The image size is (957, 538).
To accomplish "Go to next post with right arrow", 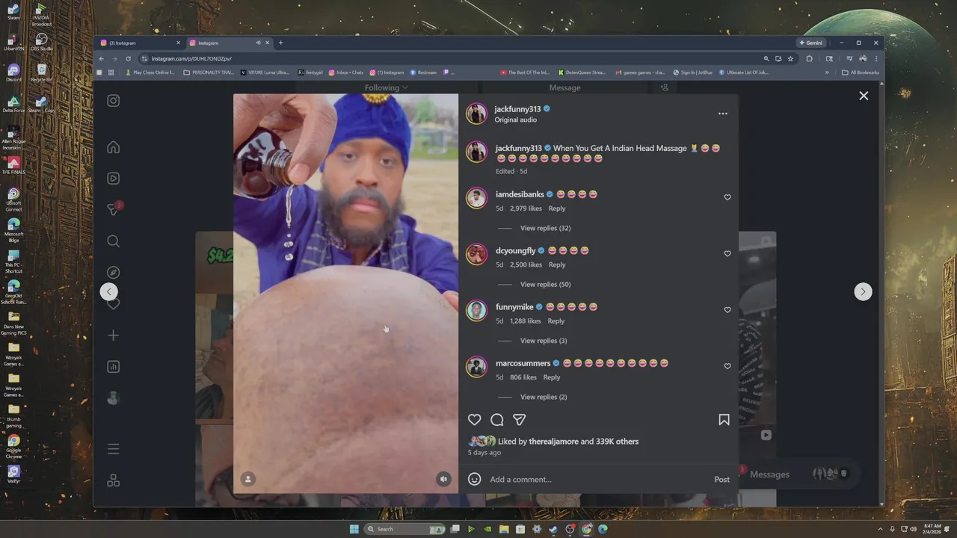I will click(x=863, y=291).
